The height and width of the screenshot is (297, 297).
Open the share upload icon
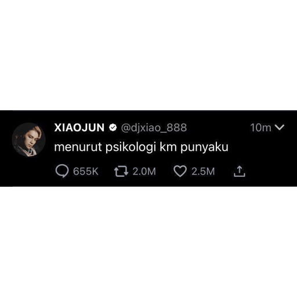tap(240, 171)
